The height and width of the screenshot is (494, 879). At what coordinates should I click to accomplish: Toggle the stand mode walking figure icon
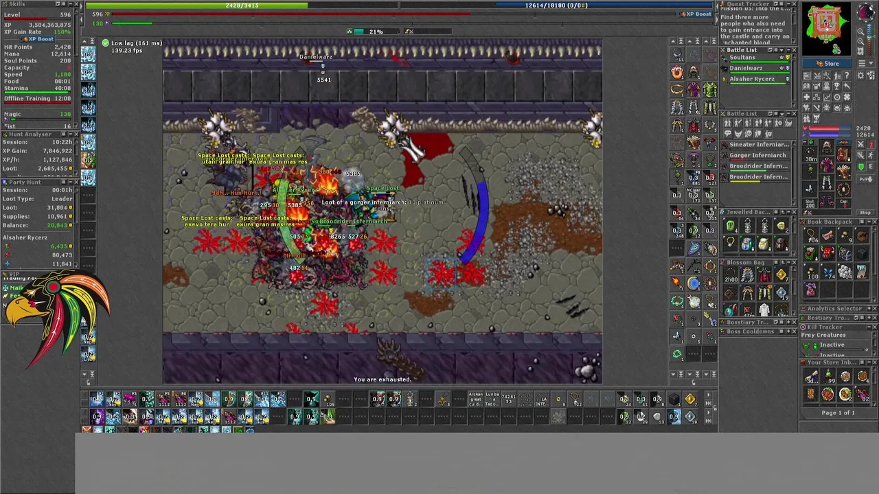(x=870, y=156)
